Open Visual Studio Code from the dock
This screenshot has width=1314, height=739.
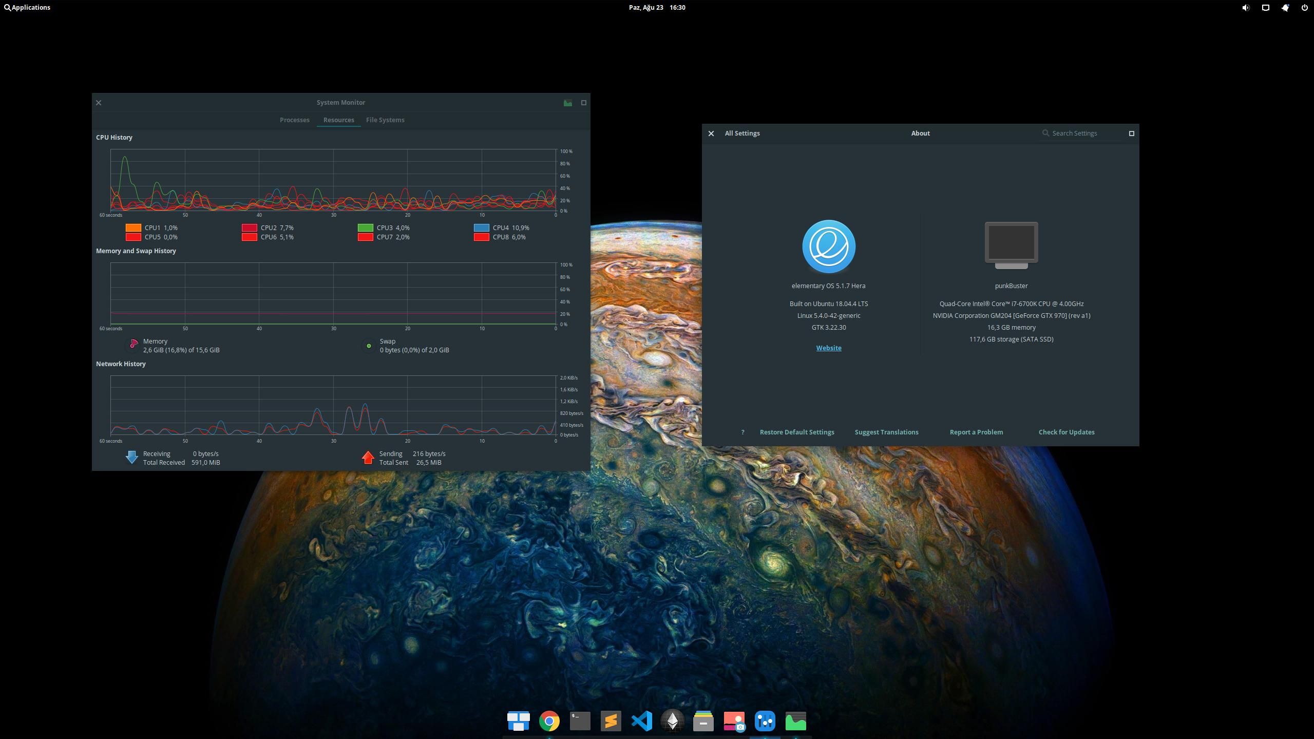point(641,721)
